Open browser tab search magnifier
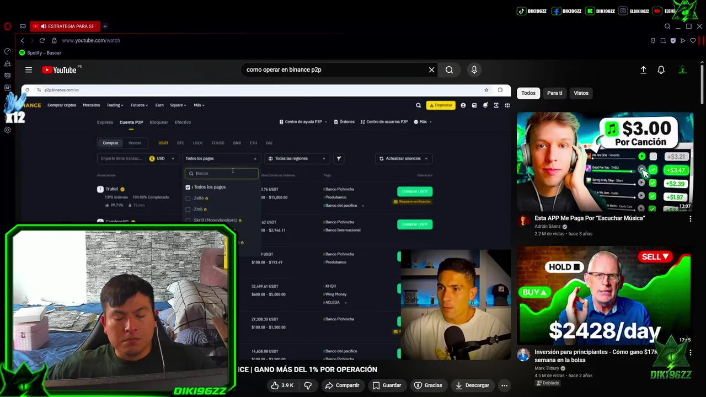Image resolution: width=706 pixels, height=397 pixels. [667, 26]
